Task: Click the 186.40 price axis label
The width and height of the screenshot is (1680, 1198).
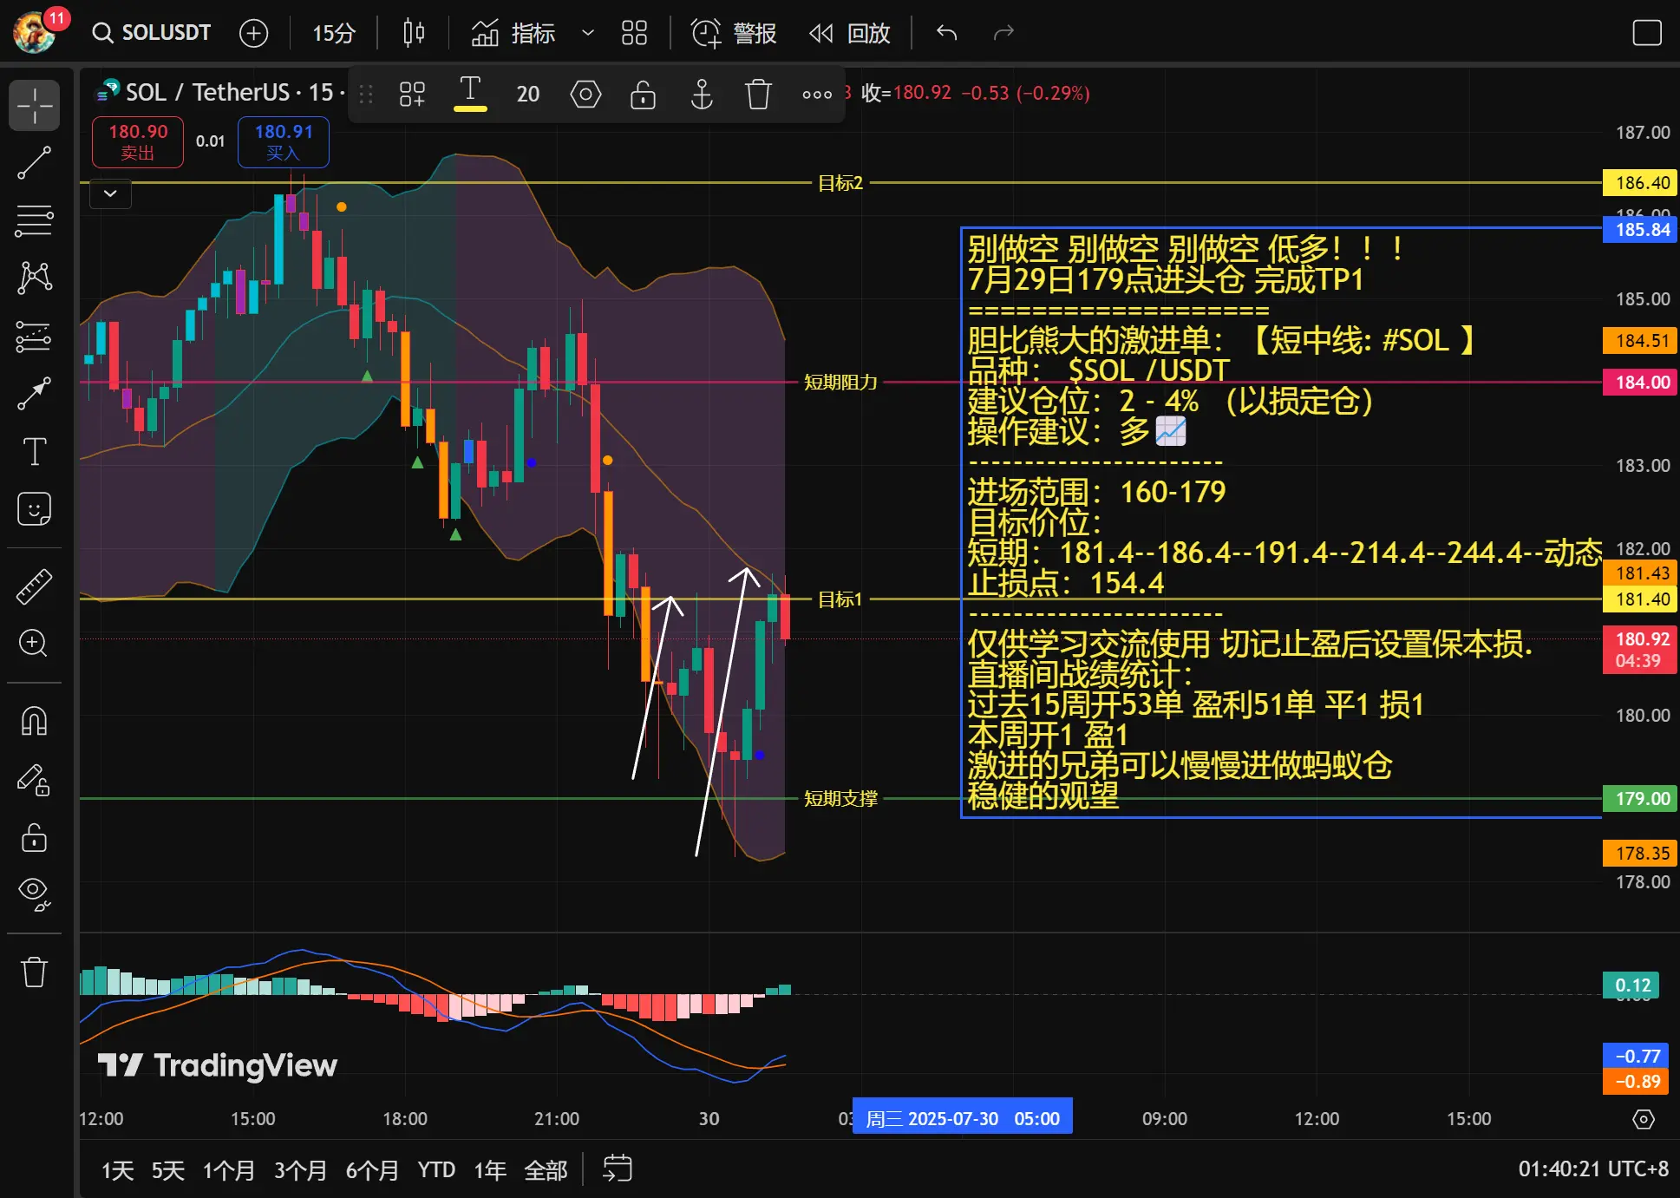Action: click(1639, 183)
